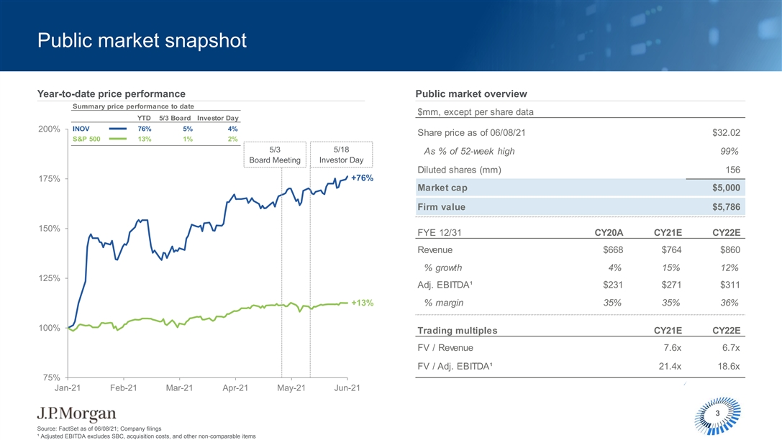Highlight the Market cap row

pos(578,188)
